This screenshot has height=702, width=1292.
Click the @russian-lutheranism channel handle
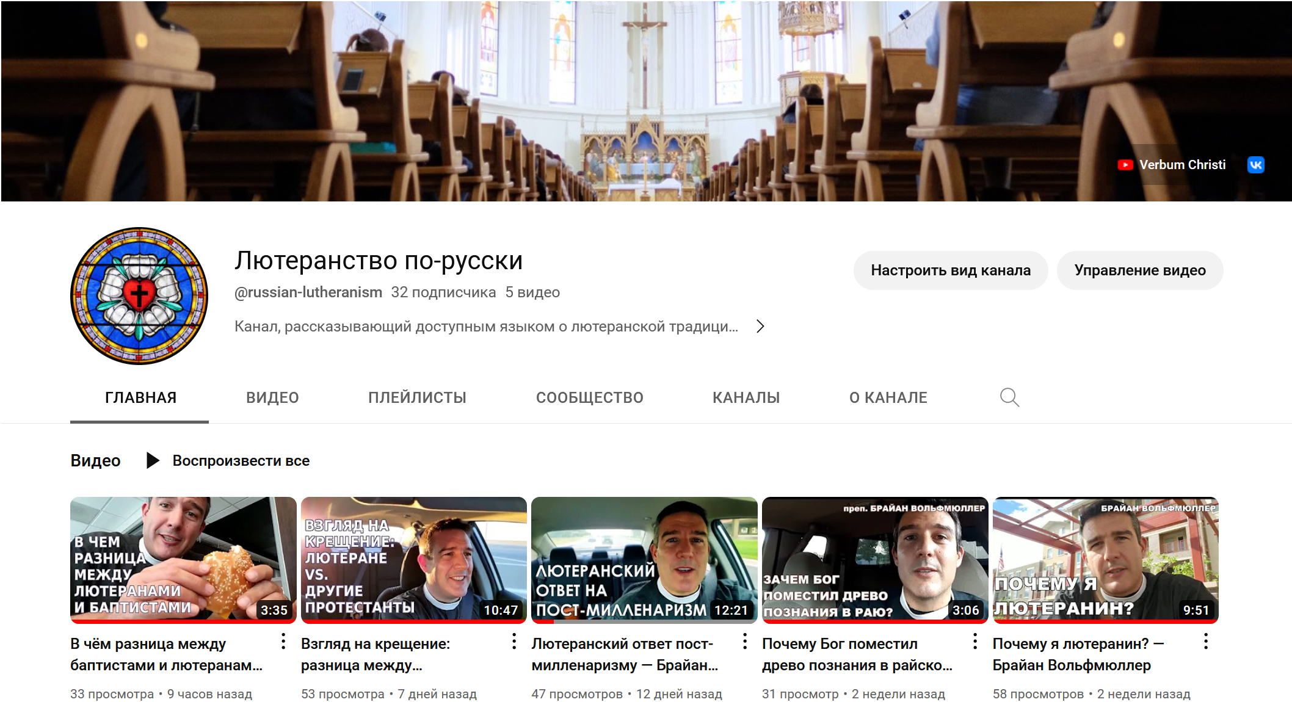pos(308,292)
